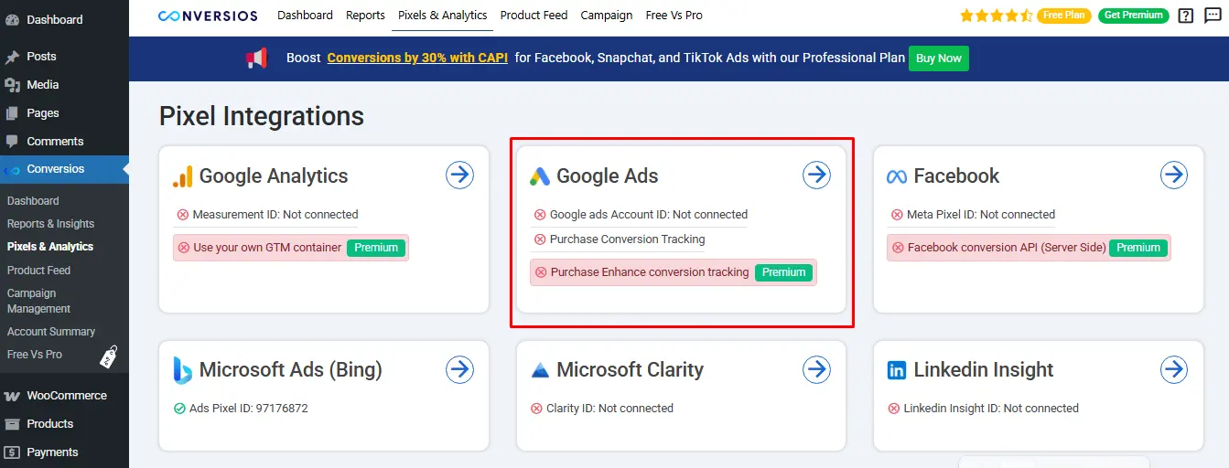Screen dimensions: 1229x468
Task: Click the Bing logo icon
Action: [x=183, y=370]
